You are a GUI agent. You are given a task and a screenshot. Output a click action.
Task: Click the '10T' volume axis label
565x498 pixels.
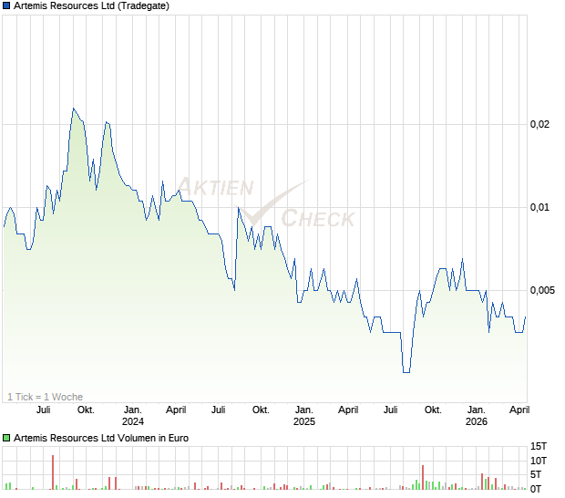[539, 461]
